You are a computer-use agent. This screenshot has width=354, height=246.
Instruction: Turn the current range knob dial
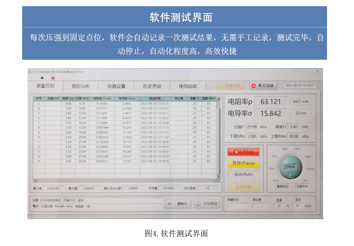coord(290,167)
